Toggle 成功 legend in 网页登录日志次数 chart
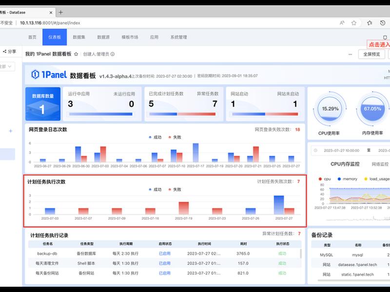The height and width of the screenshot is (292, 390). tap(155, 137)
